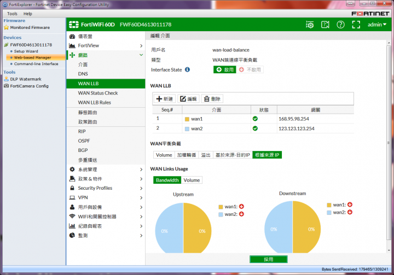Click the system management gear icon 系統管理

pos(72,169)
